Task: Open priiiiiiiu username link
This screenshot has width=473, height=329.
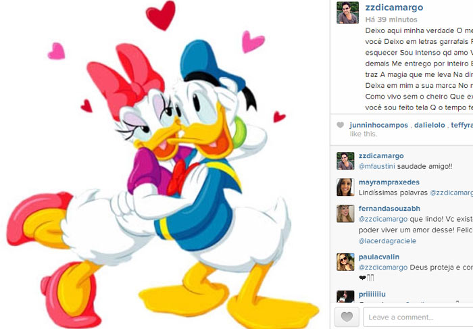Action: [x=372, y=295]
